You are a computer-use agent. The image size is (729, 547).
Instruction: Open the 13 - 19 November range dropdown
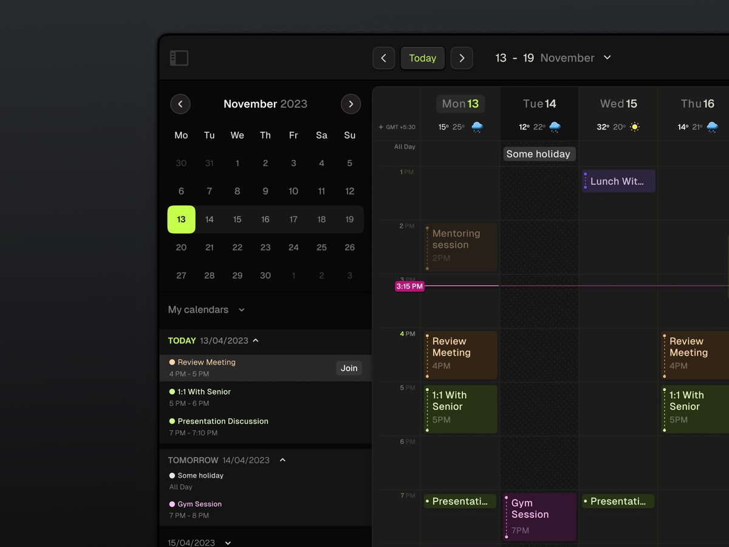(607, 58)
